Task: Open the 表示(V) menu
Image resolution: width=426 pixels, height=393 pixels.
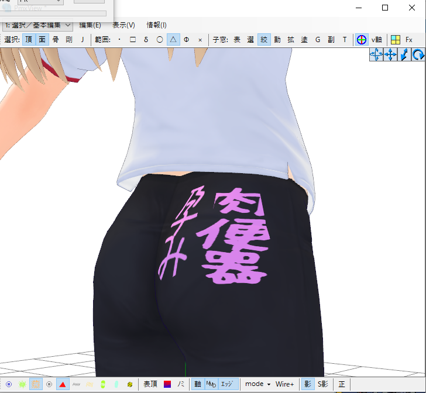Action: [123, 25]
